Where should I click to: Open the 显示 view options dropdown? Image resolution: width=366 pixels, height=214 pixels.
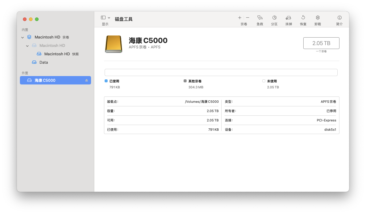109,17
